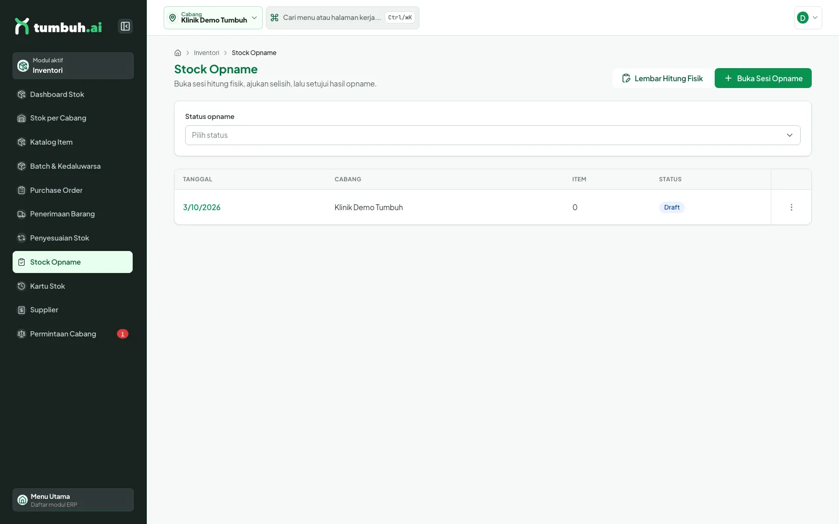Open the user avatar D menu

point(808,18)
